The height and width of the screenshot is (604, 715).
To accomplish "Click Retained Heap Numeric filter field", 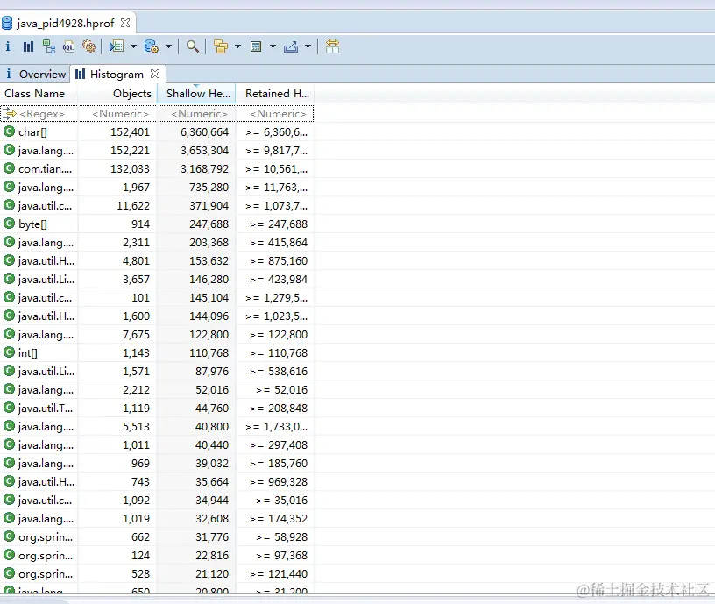I will (x=275, y=114).
